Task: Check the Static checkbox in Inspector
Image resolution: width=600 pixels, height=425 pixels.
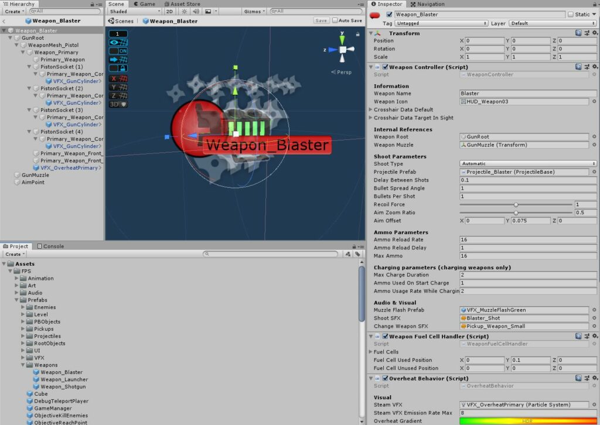Action: (x=571, y=15)
